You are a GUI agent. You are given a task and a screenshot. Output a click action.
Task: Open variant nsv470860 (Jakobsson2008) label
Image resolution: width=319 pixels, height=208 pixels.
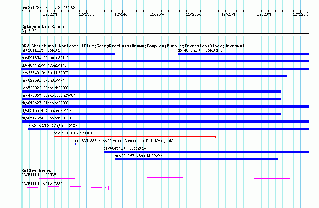coord(48,95)
